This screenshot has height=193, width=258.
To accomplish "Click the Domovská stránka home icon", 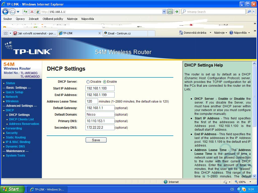I will 181,33.
